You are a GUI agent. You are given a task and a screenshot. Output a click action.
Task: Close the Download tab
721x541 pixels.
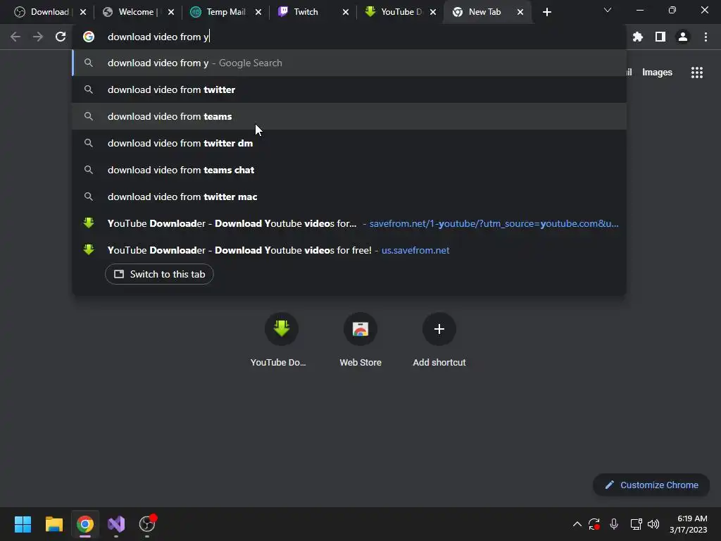tap(83, 12)
